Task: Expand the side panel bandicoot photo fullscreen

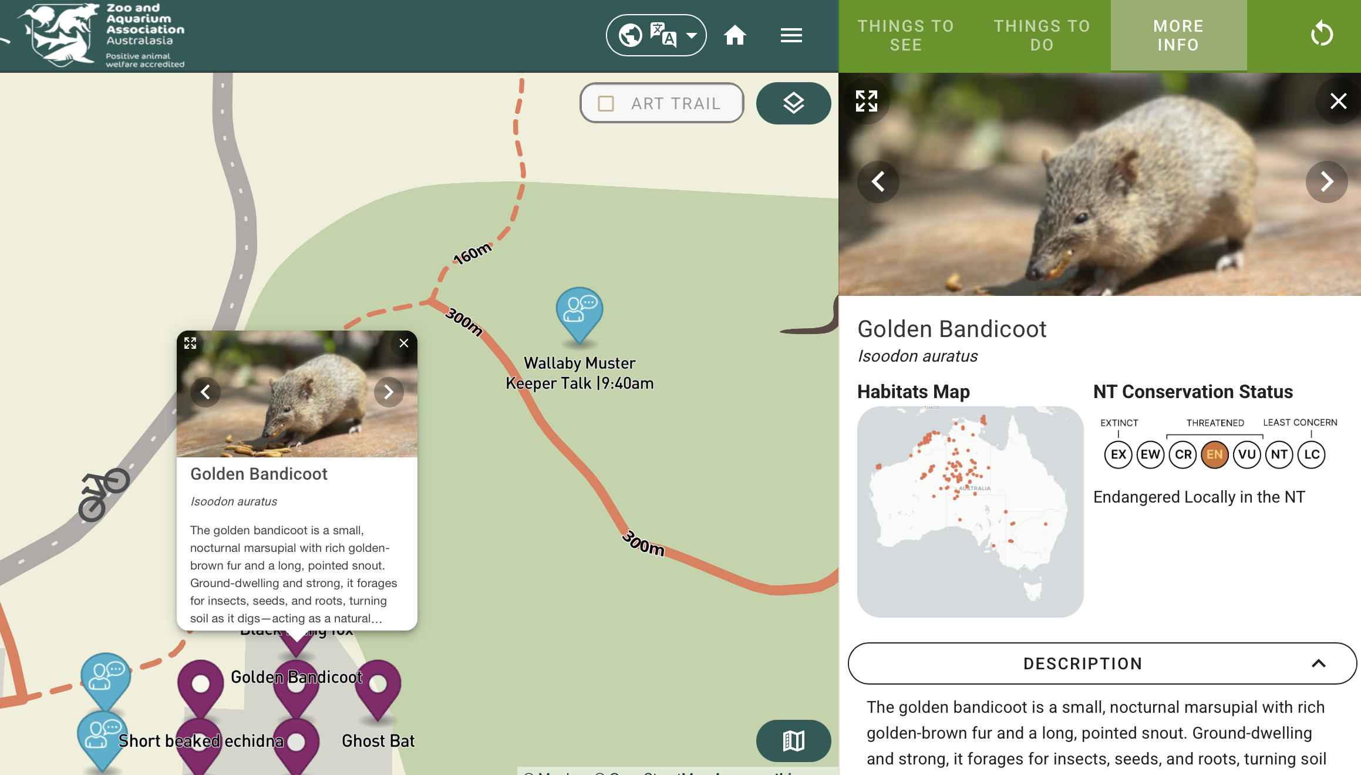Action: pyautogui.click(x=867, y=101)
